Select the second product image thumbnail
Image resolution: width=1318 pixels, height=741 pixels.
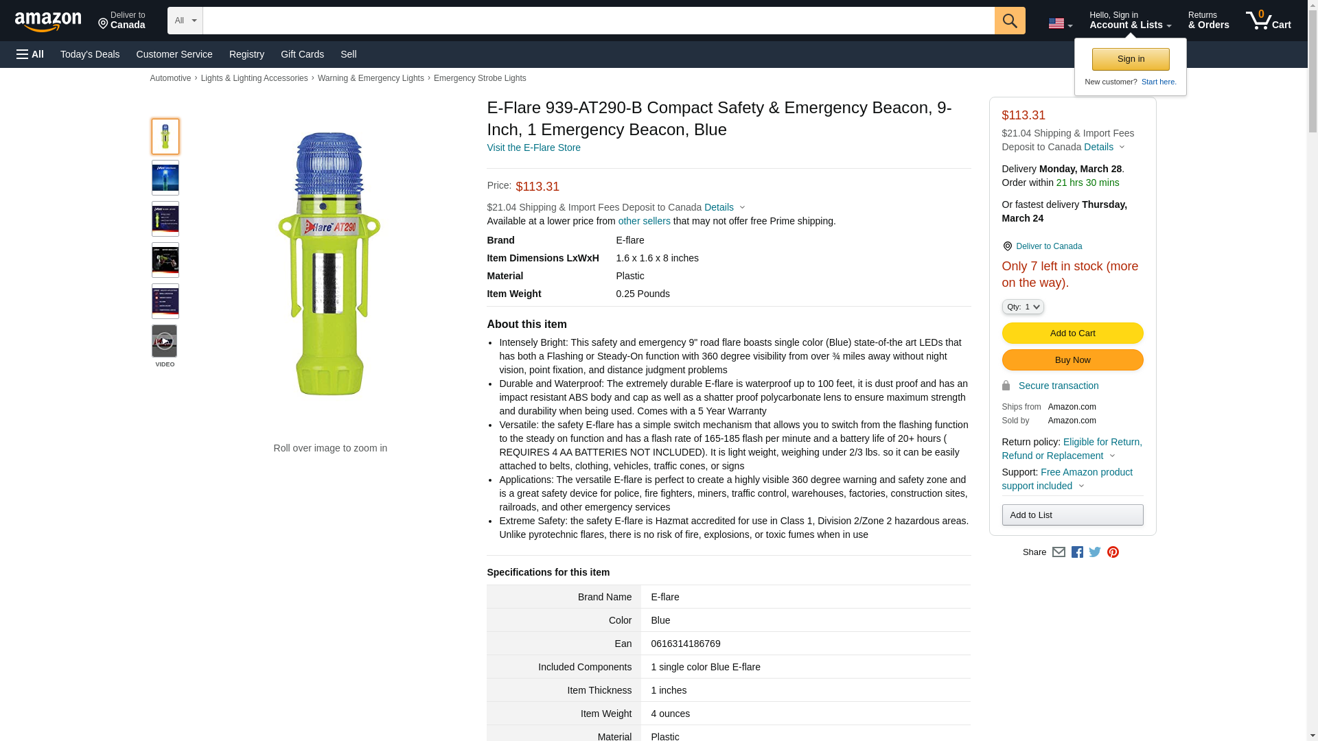click(165, 178)
